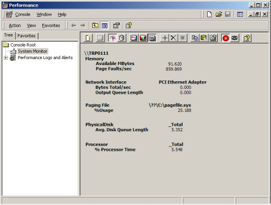Viewport: 271px width, 205px height.
Task: Click the New Counter Set icon
Action: click(88, 38)
